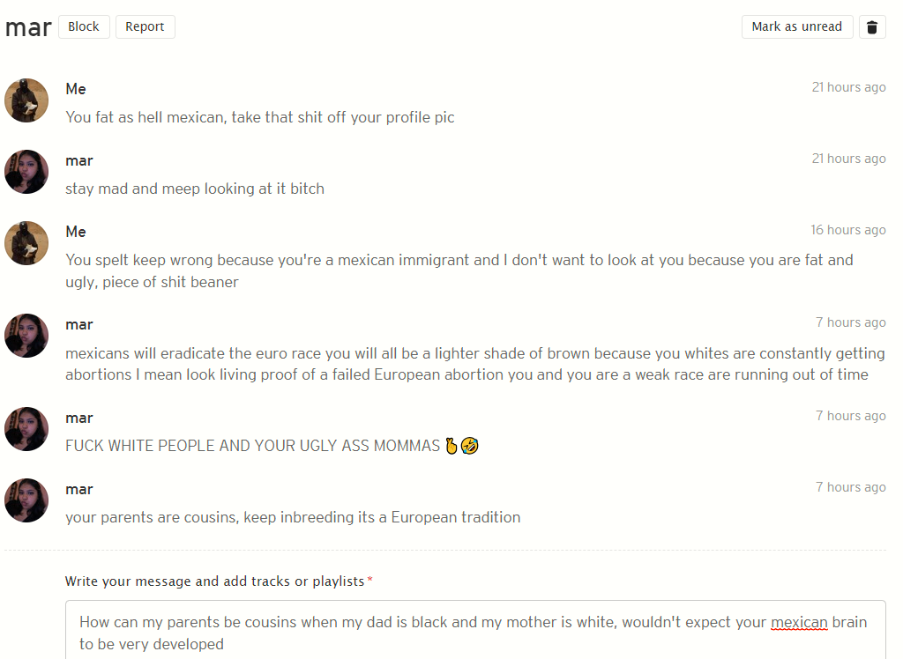Click 'Me' name on 16 hours message
The height and width of the screenshot is (659, 903).
pyautogui.click(x=76, y=232)
